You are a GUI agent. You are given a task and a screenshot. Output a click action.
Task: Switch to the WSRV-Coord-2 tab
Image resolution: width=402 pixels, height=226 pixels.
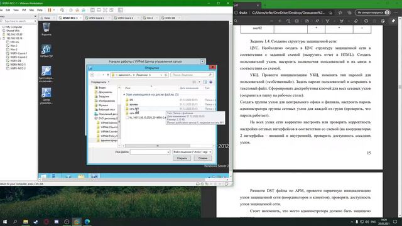(126, 18)
